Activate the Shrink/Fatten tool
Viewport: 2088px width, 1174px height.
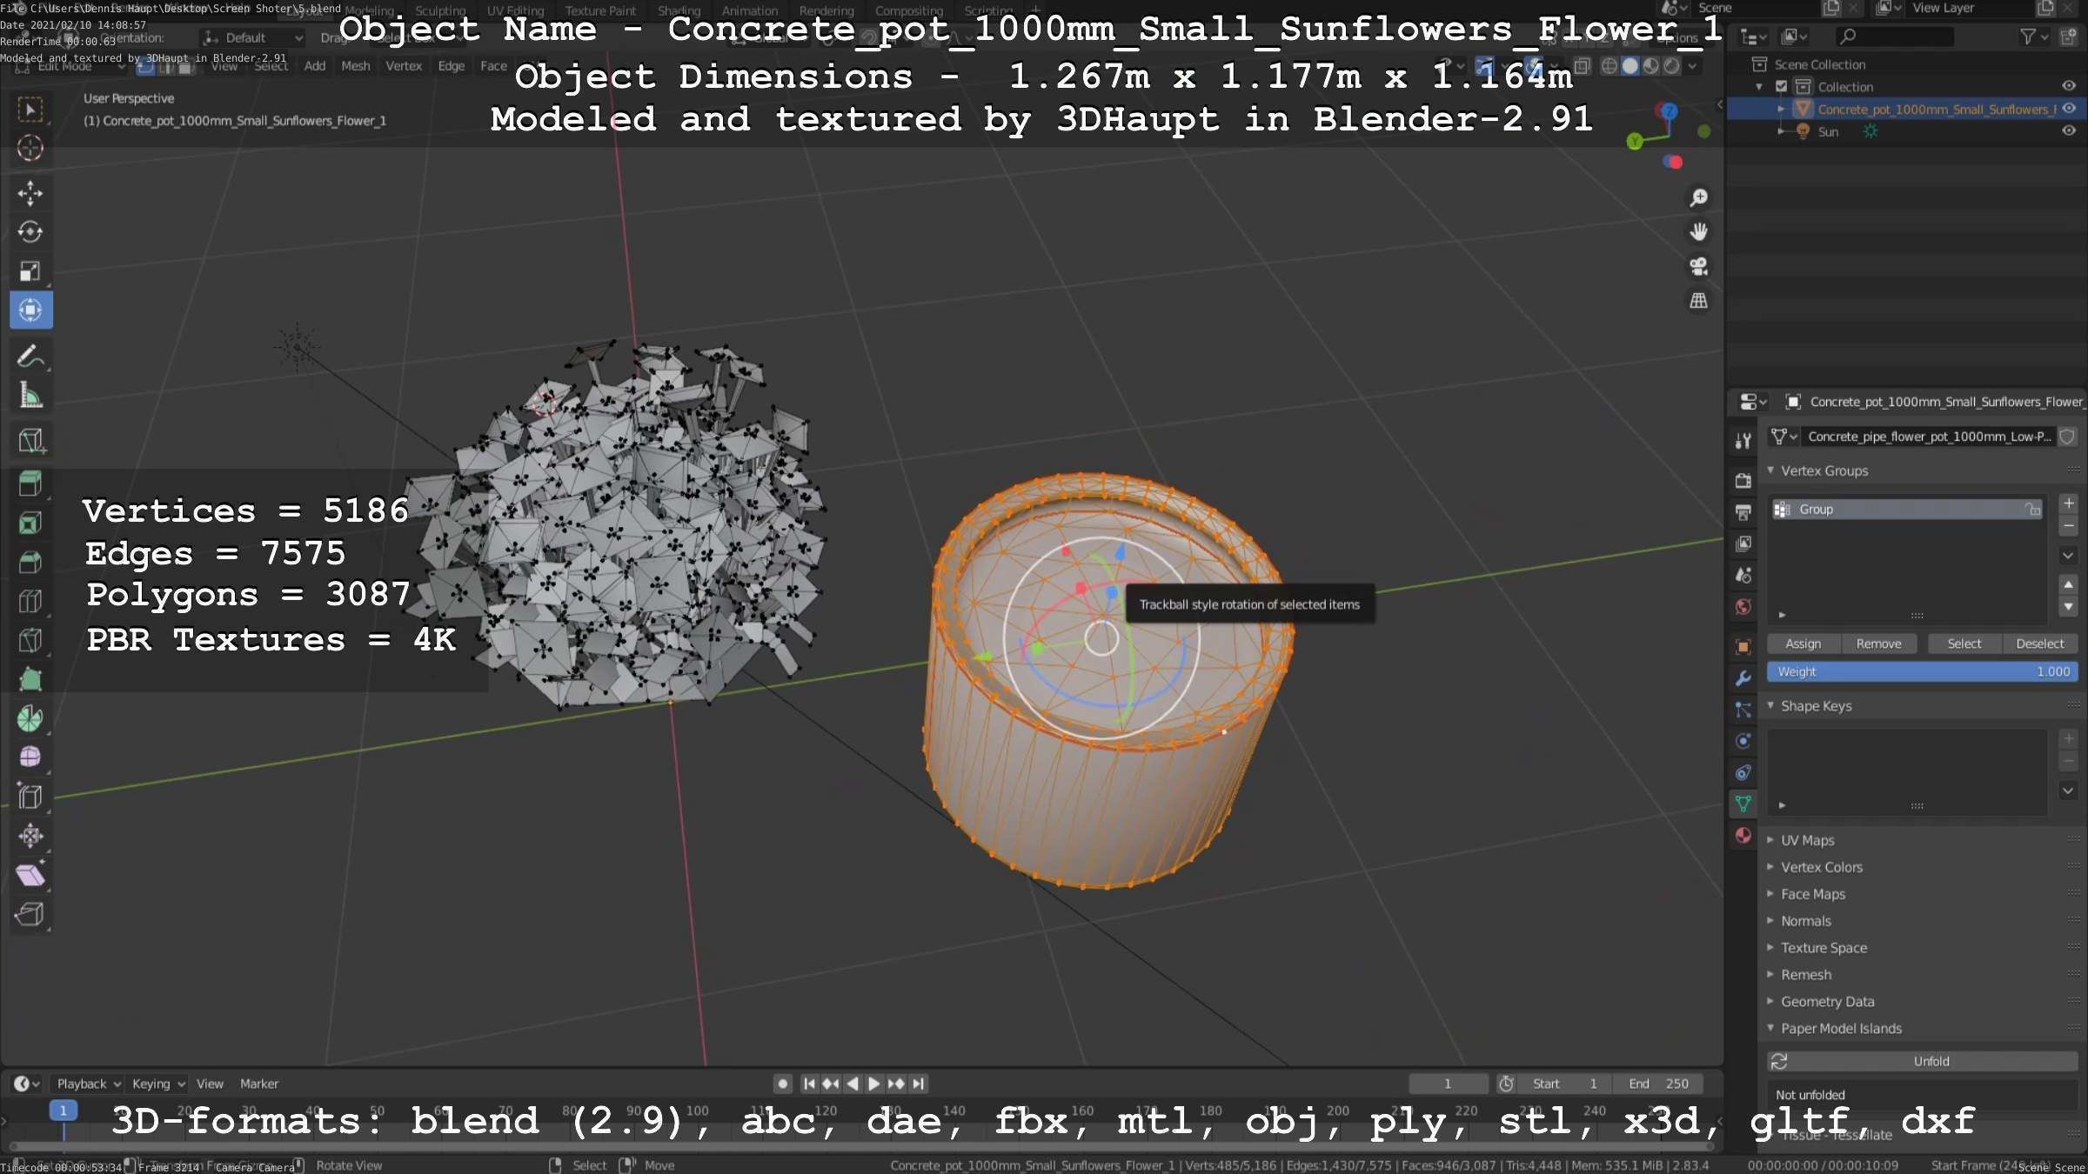(x=30, y=836)
